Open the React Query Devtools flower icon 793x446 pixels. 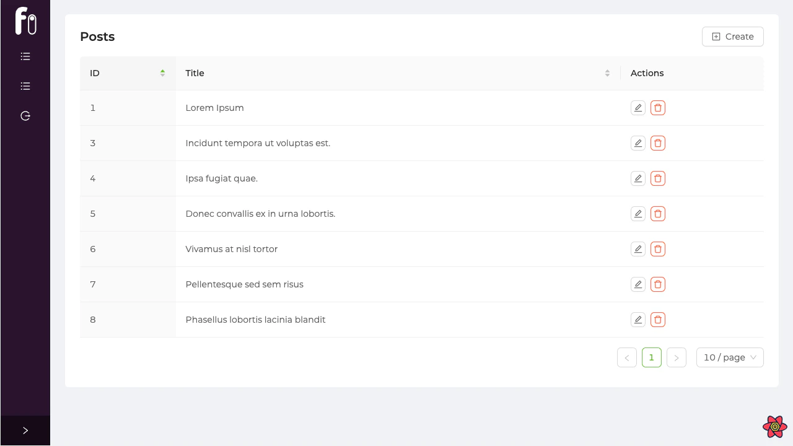click(774, 427)
